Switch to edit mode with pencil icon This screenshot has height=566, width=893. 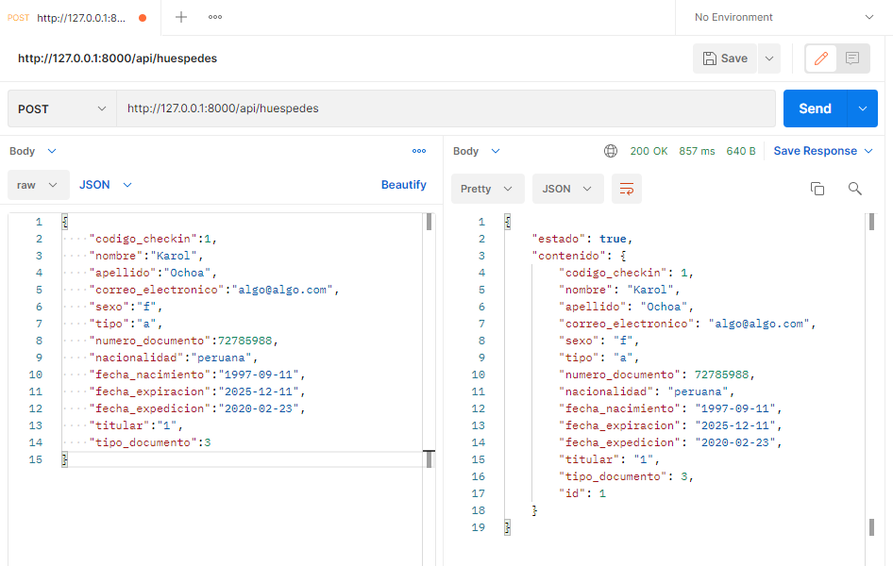820,58
